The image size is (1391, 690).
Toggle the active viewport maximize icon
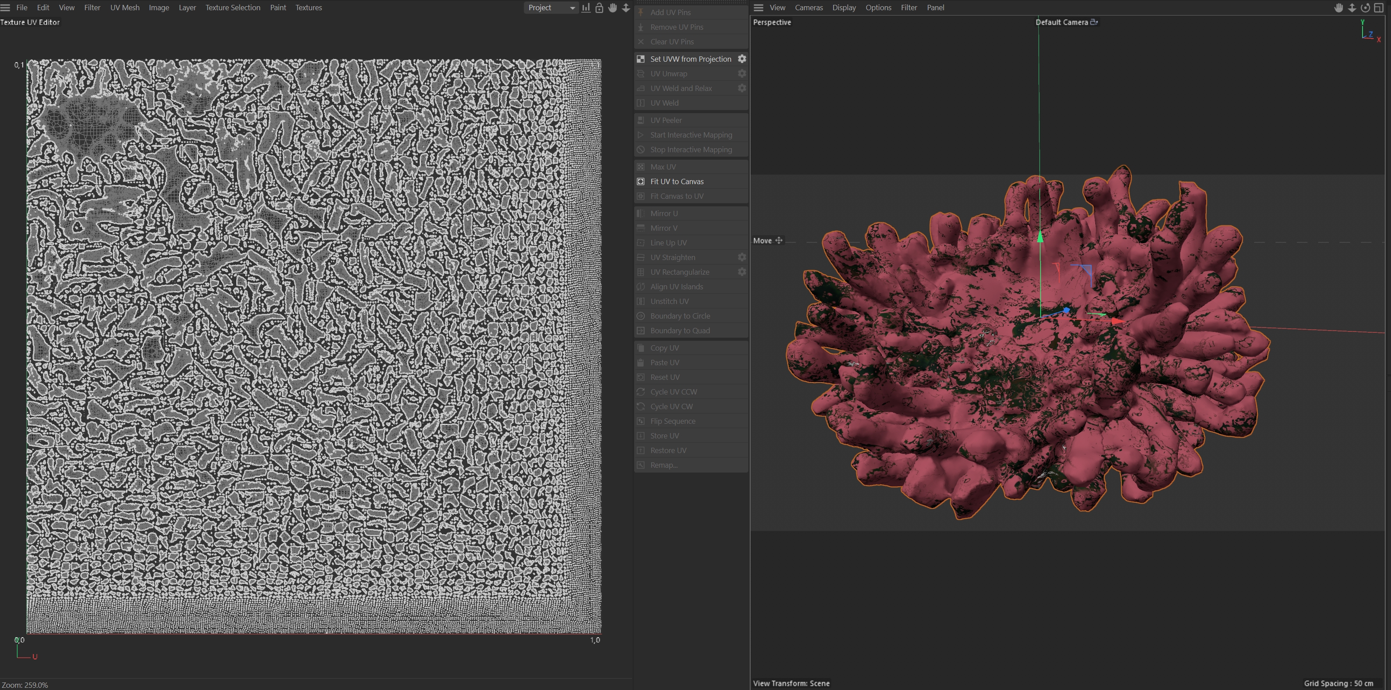click(1379, 8)
